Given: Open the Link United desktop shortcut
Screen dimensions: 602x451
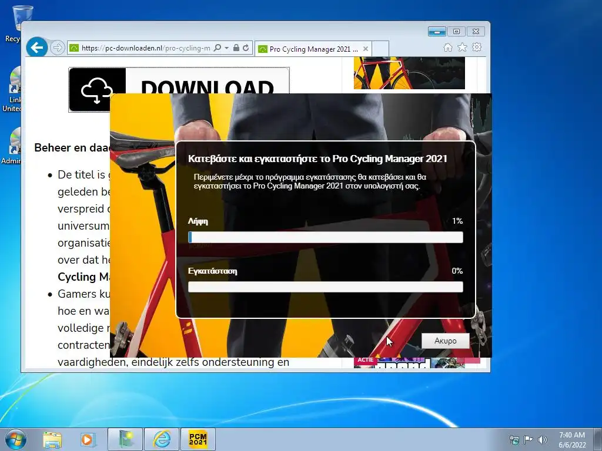Looking at the screenshot, I should click(12, 90).
